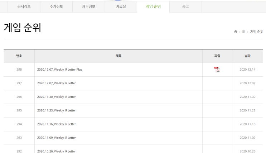The image size is (266, 153).
Task: Click the date cell 2020.11.30
Action: pos(247,97)
